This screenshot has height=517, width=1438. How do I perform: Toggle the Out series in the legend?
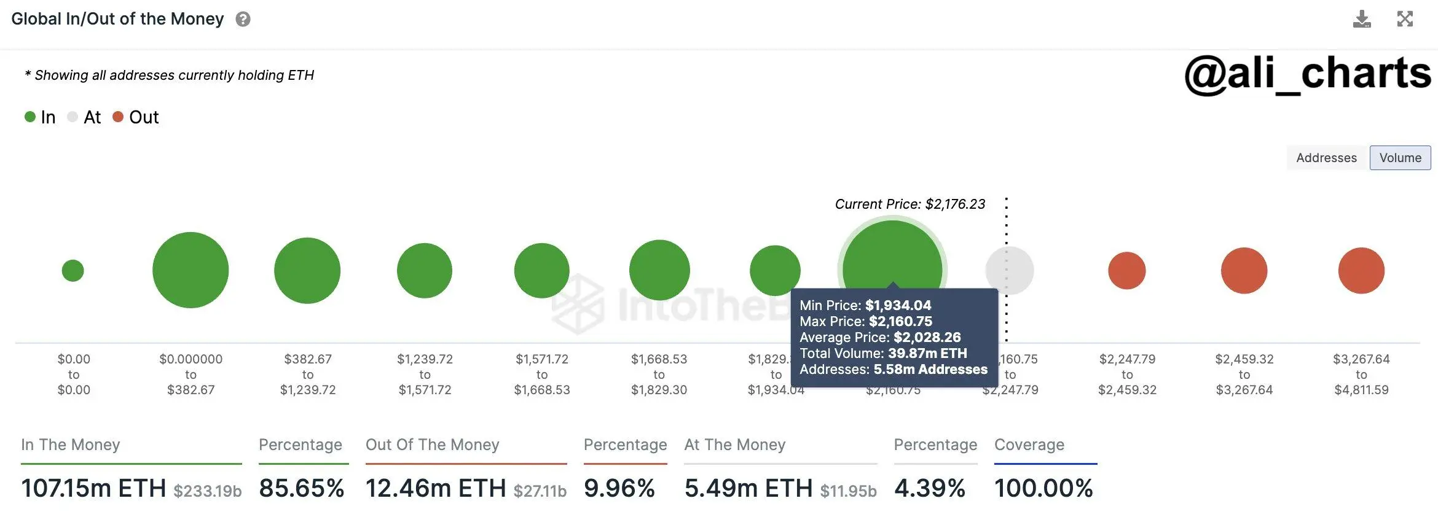coord(143,117)
